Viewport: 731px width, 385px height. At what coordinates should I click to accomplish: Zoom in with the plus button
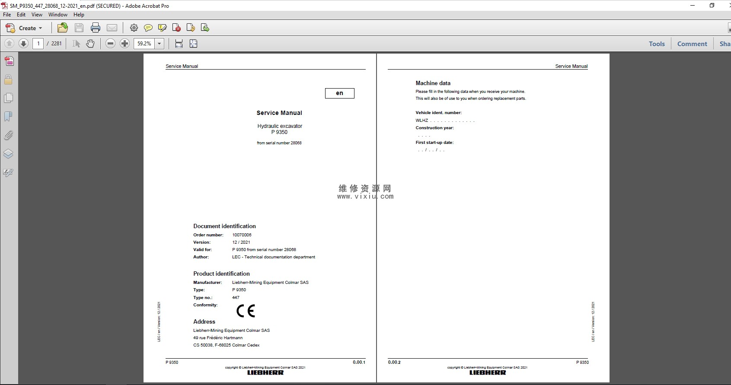point(124,44)
